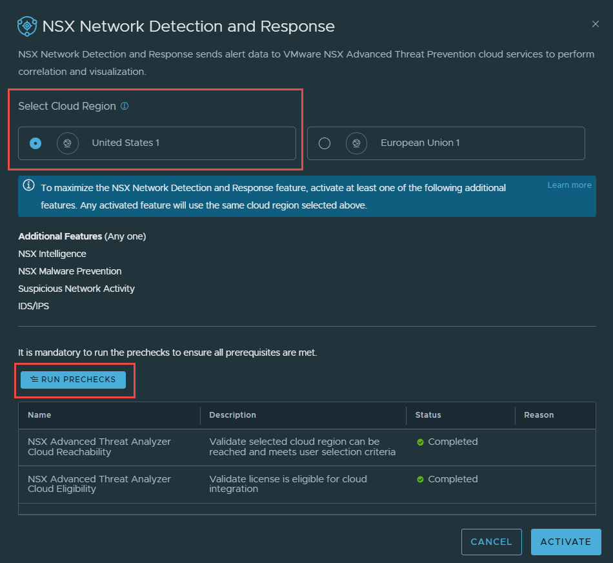Click the info icon beside Select Cloud Region
The width and height of the screenshot is (613, 563).
(125, 106)
